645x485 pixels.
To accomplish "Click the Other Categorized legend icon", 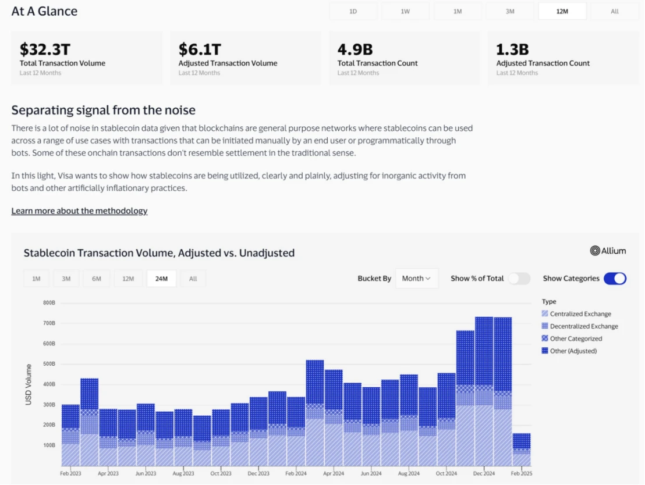I will (x=545, y=338).
